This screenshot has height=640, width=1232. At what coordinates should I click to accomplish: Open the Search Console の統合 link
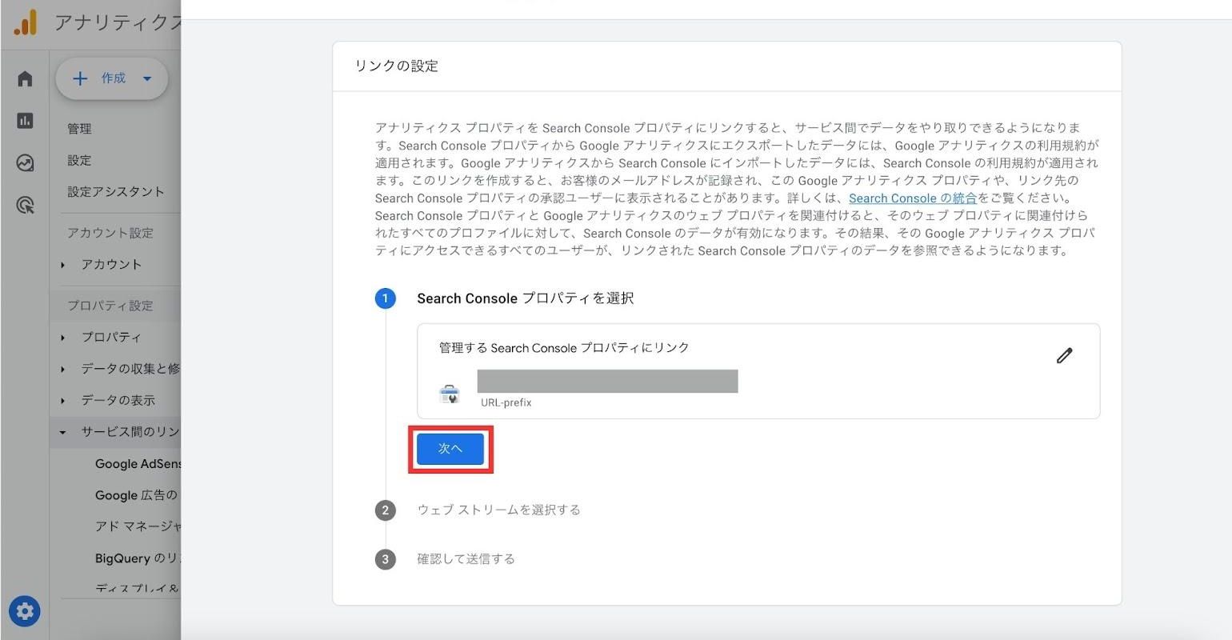[x=913, y=198]
